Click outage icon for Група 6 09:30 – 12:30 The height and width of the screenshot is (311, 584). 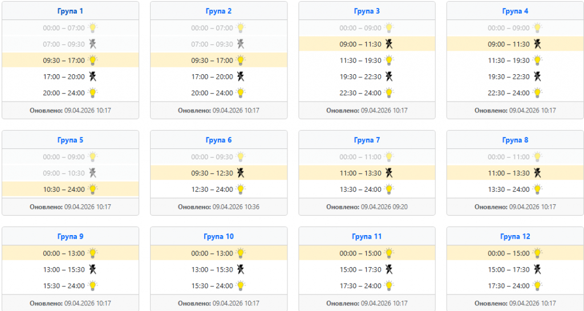coord(241,173)
